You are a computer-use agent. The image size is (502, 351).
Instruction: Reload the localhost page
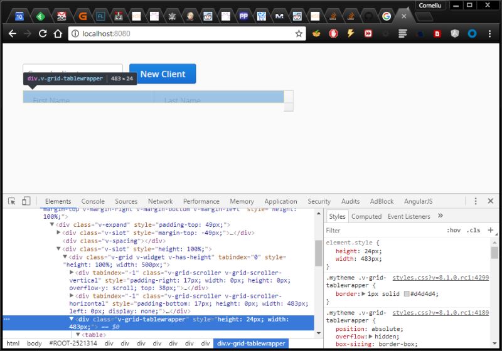(43, 34)
